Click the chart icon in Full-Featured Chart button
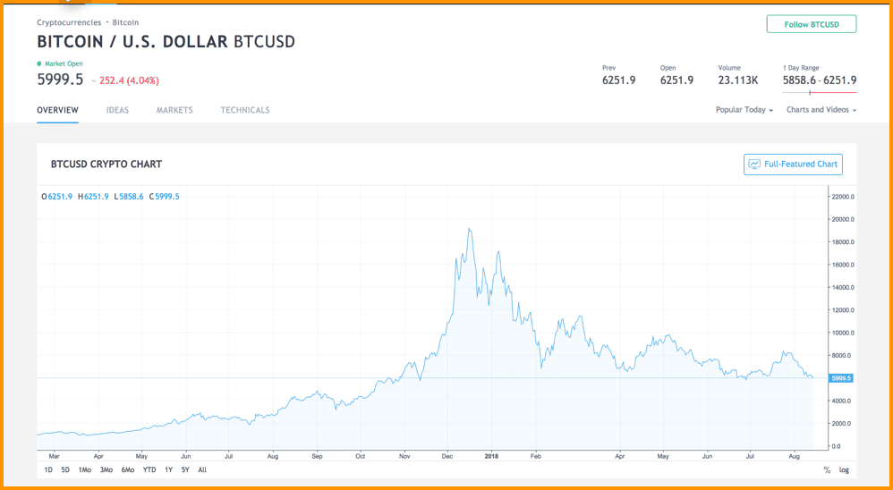This screenshot has width=893, height=490. [x=754, y=165]
